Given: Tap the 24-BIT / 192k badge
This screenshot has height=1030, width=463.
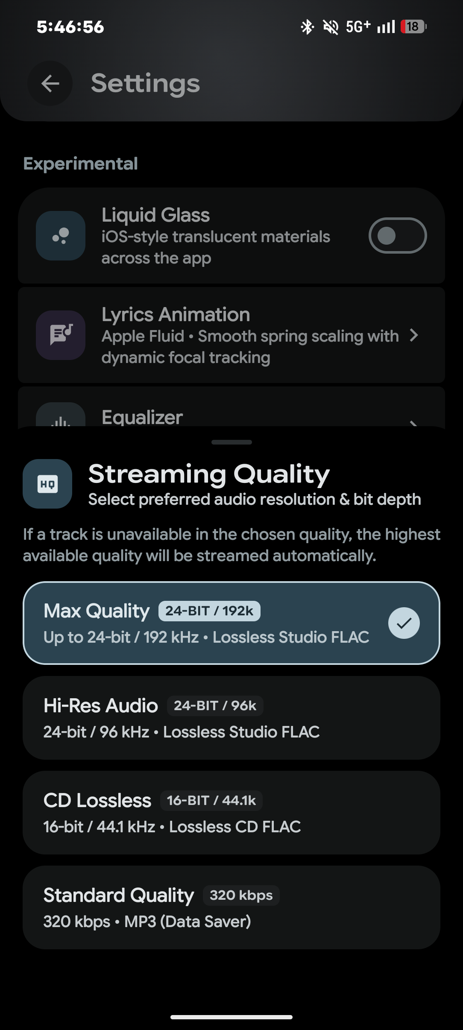Looking at the screenshot, I should click(x=209, y=611).
